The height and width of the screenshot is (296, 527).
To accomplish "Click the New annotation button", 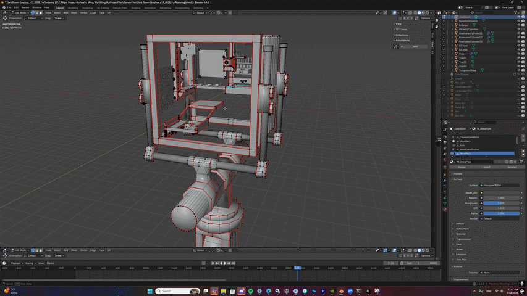I will click(415, 47).
